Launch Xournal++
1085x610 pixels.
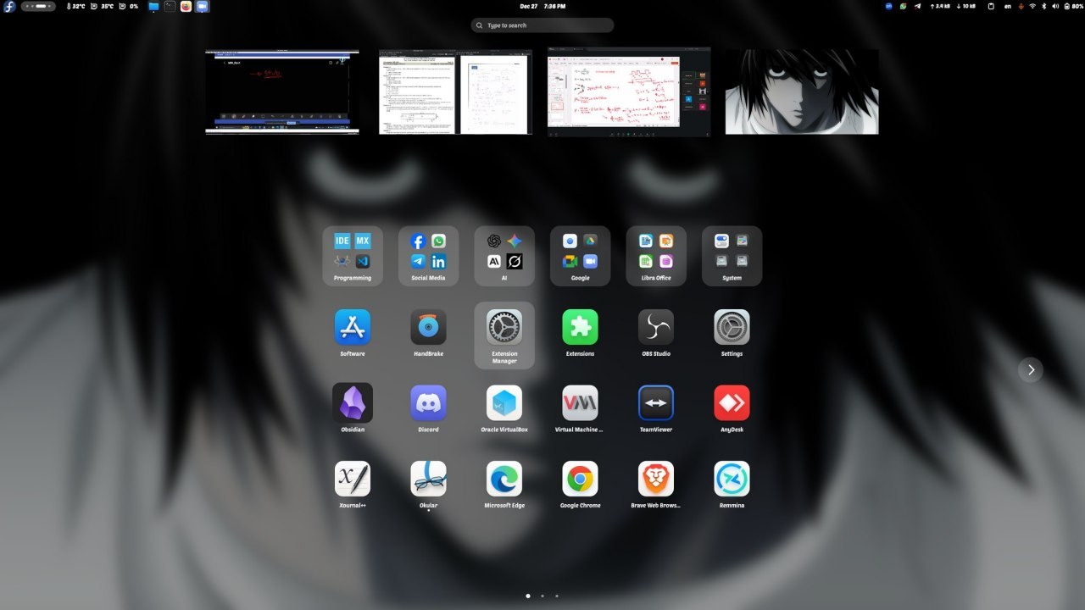click(352, 479)
